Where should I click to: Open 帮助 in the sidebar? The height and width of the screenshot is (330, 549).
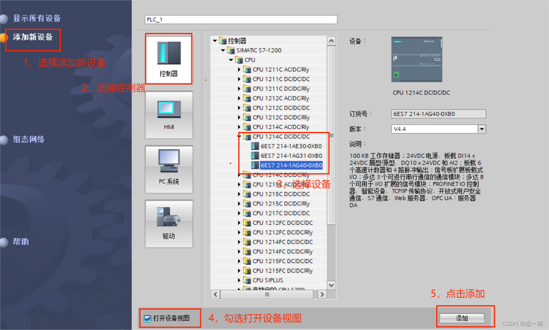[x=21, y=242]
